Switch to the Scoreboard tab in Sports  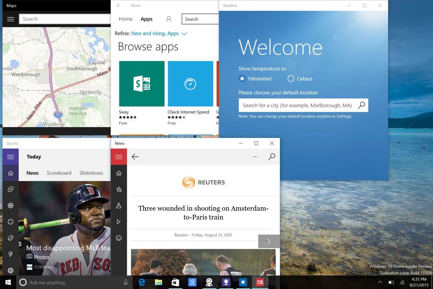(x=59, y=173)
